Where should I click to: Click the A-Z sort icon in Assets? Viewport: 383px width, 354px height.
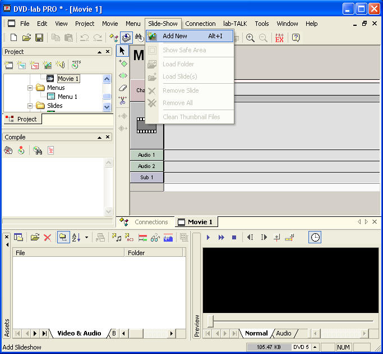click(76, 237)
